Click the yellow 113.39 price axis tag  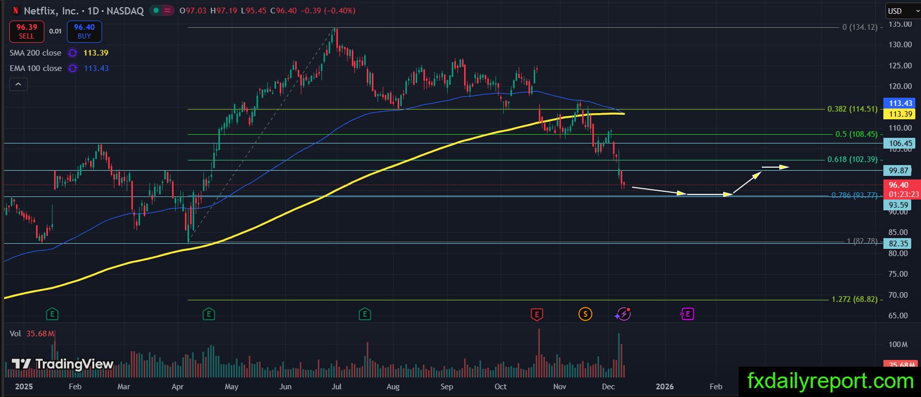click(x=900, y=114)
